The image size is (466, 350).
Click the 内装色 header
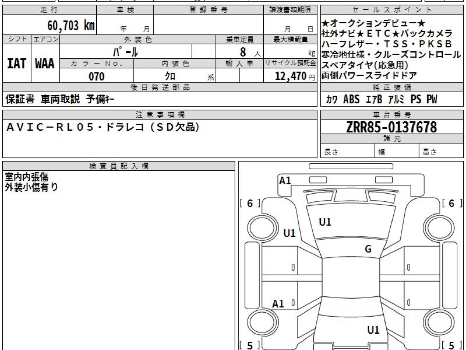(175, 63)
